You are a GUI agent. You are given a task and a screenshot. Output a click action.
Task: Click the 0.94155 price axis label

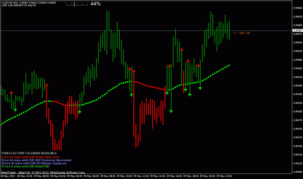coord(298,154)
